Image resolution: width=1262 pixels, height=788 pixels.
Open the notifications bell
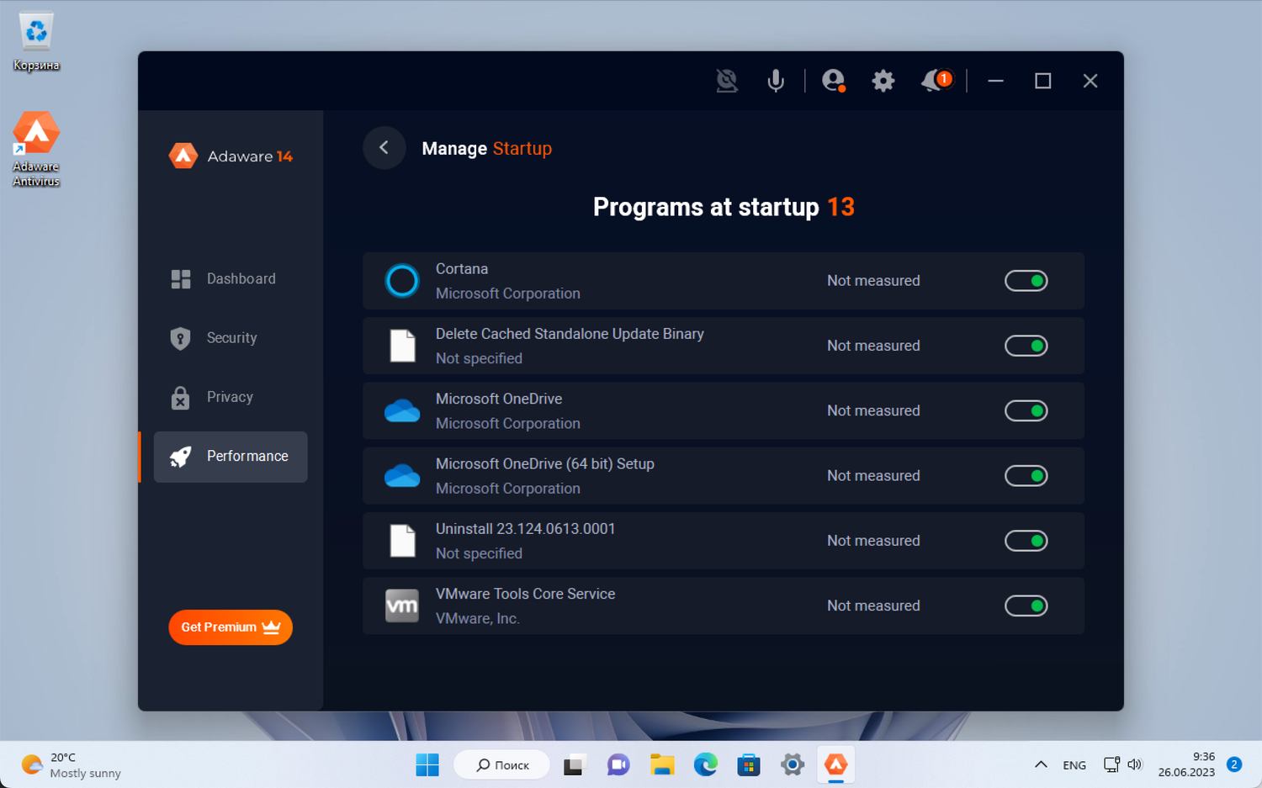pyautogui.click(x=936, y=81)
